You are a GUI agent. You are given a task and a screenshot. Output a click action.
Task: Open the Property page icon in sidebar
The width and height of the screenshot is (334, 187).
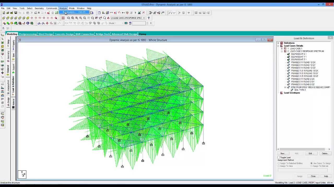[13, 45]
